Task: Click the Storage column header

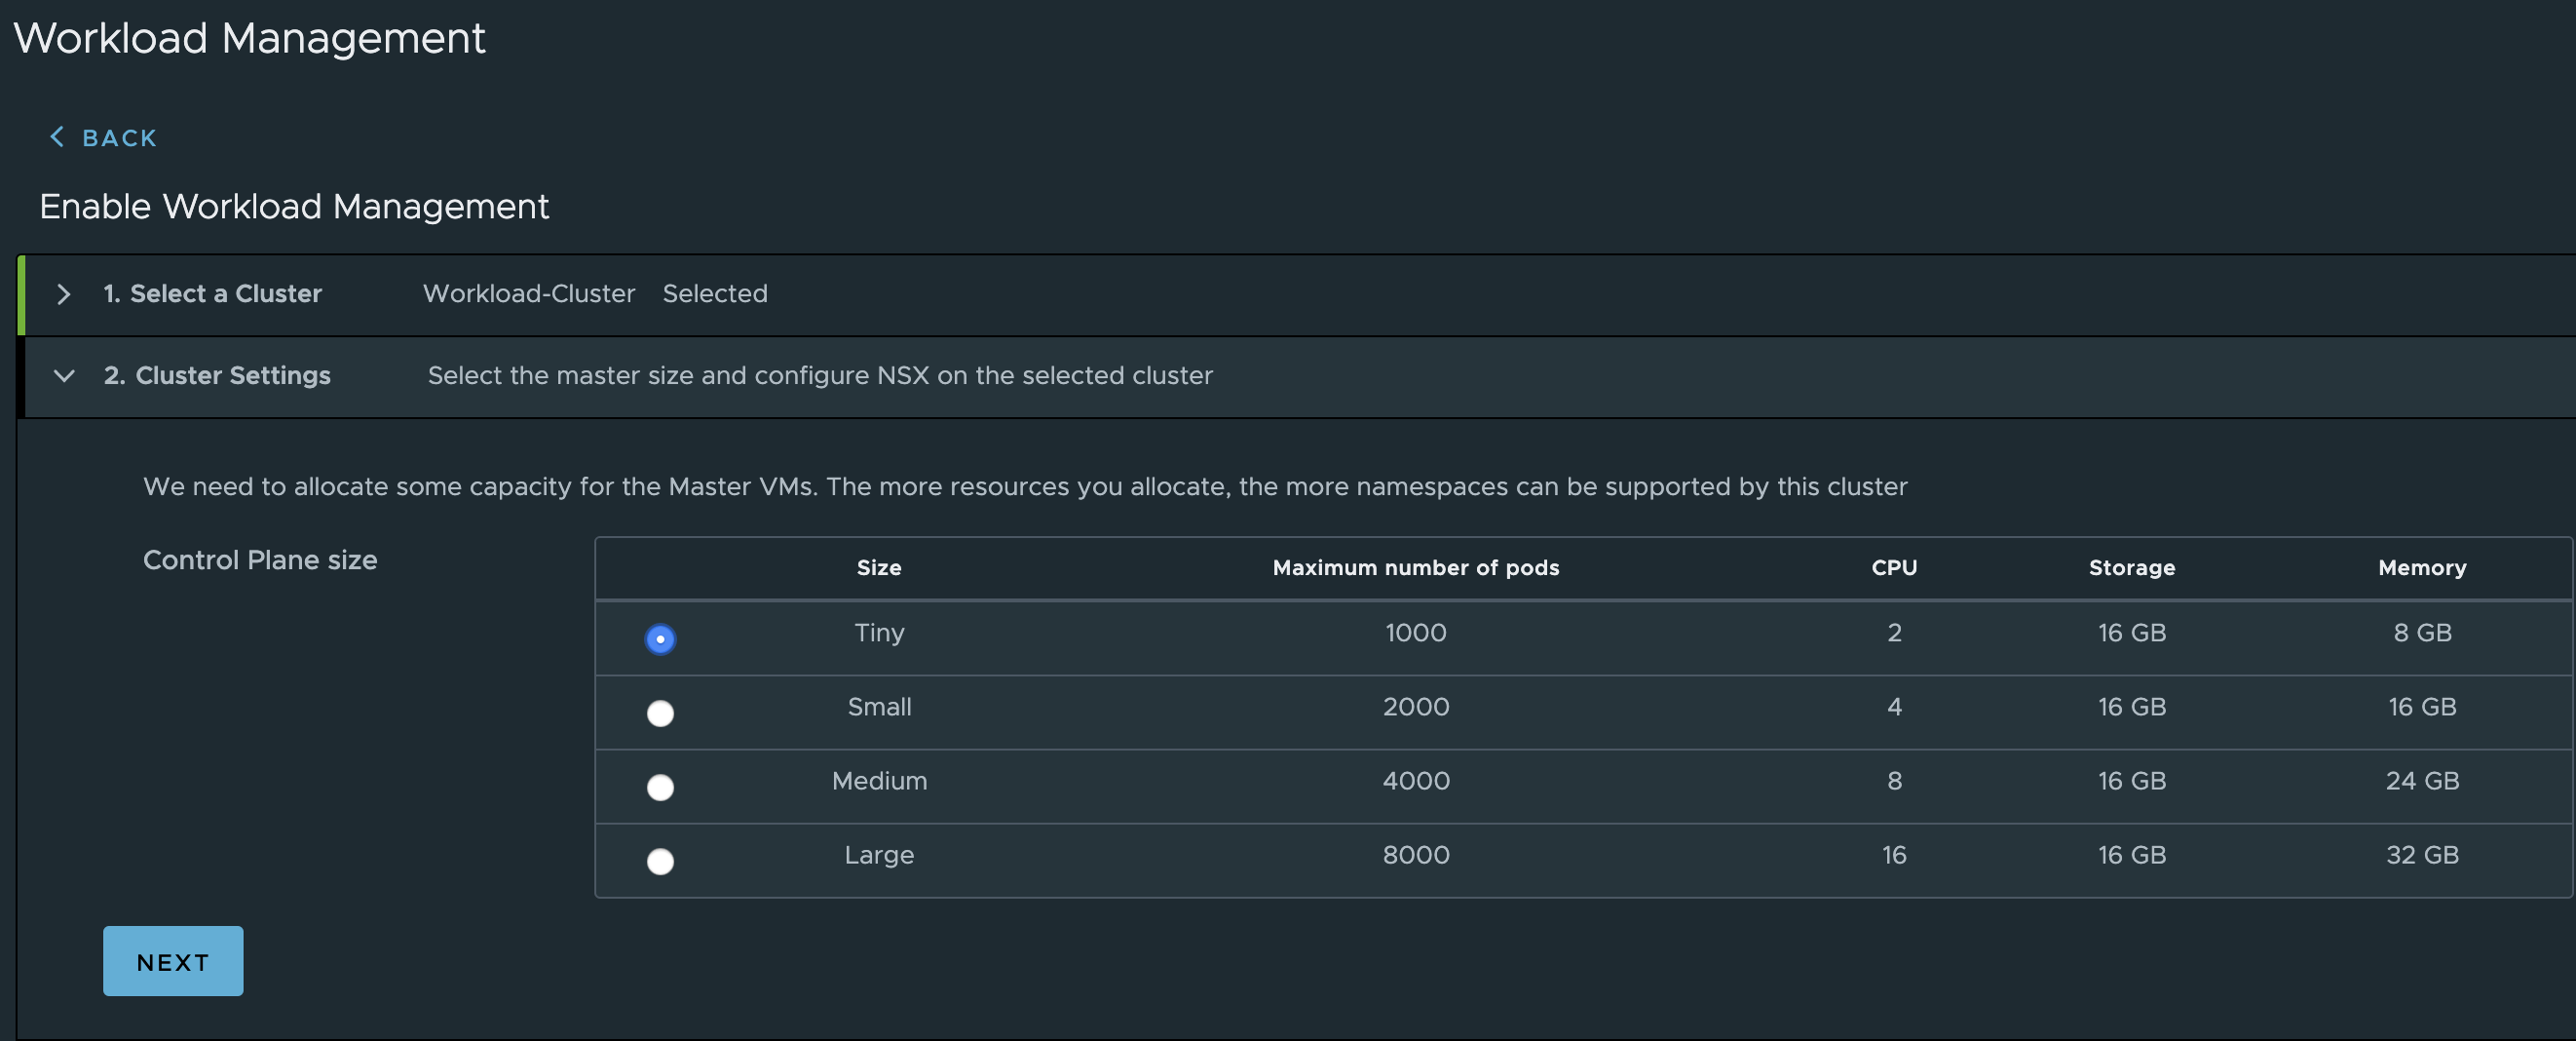Action: [2132, 568]
